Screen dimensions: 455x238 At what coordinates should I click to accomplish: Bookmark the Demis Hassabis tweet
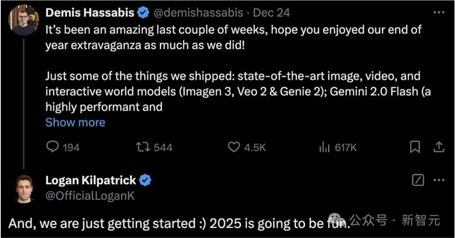click(415, 147)
